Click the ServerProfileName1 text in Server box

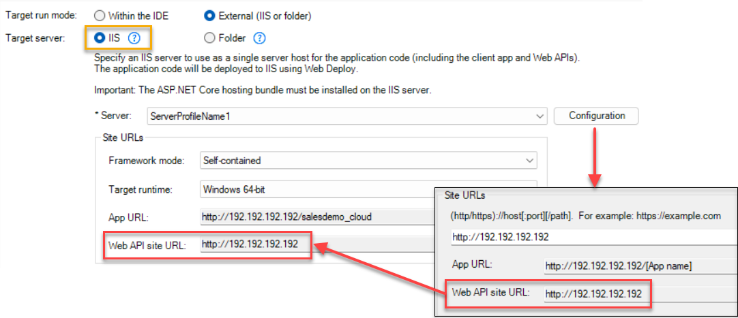[190, 116]
